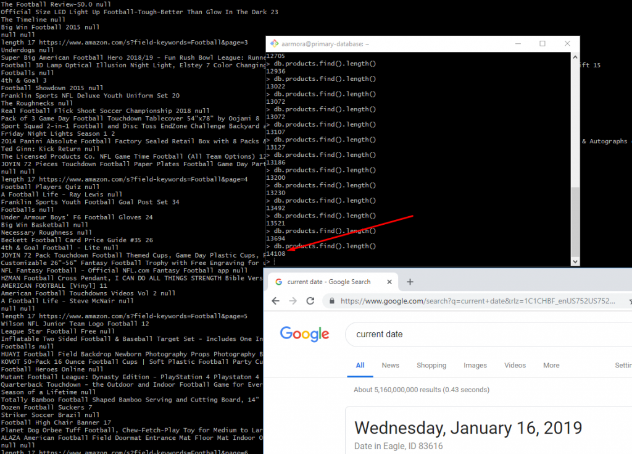Click 'Big Win Football 2015 null' console line
This screenshot has height=454, width=632.
(50, 27)
